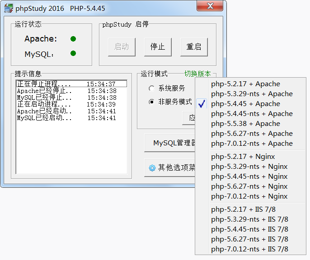This screenshot has width=310, height=260.
Task: Choose php-5.2.17 + Nginx
Action: 250,157
